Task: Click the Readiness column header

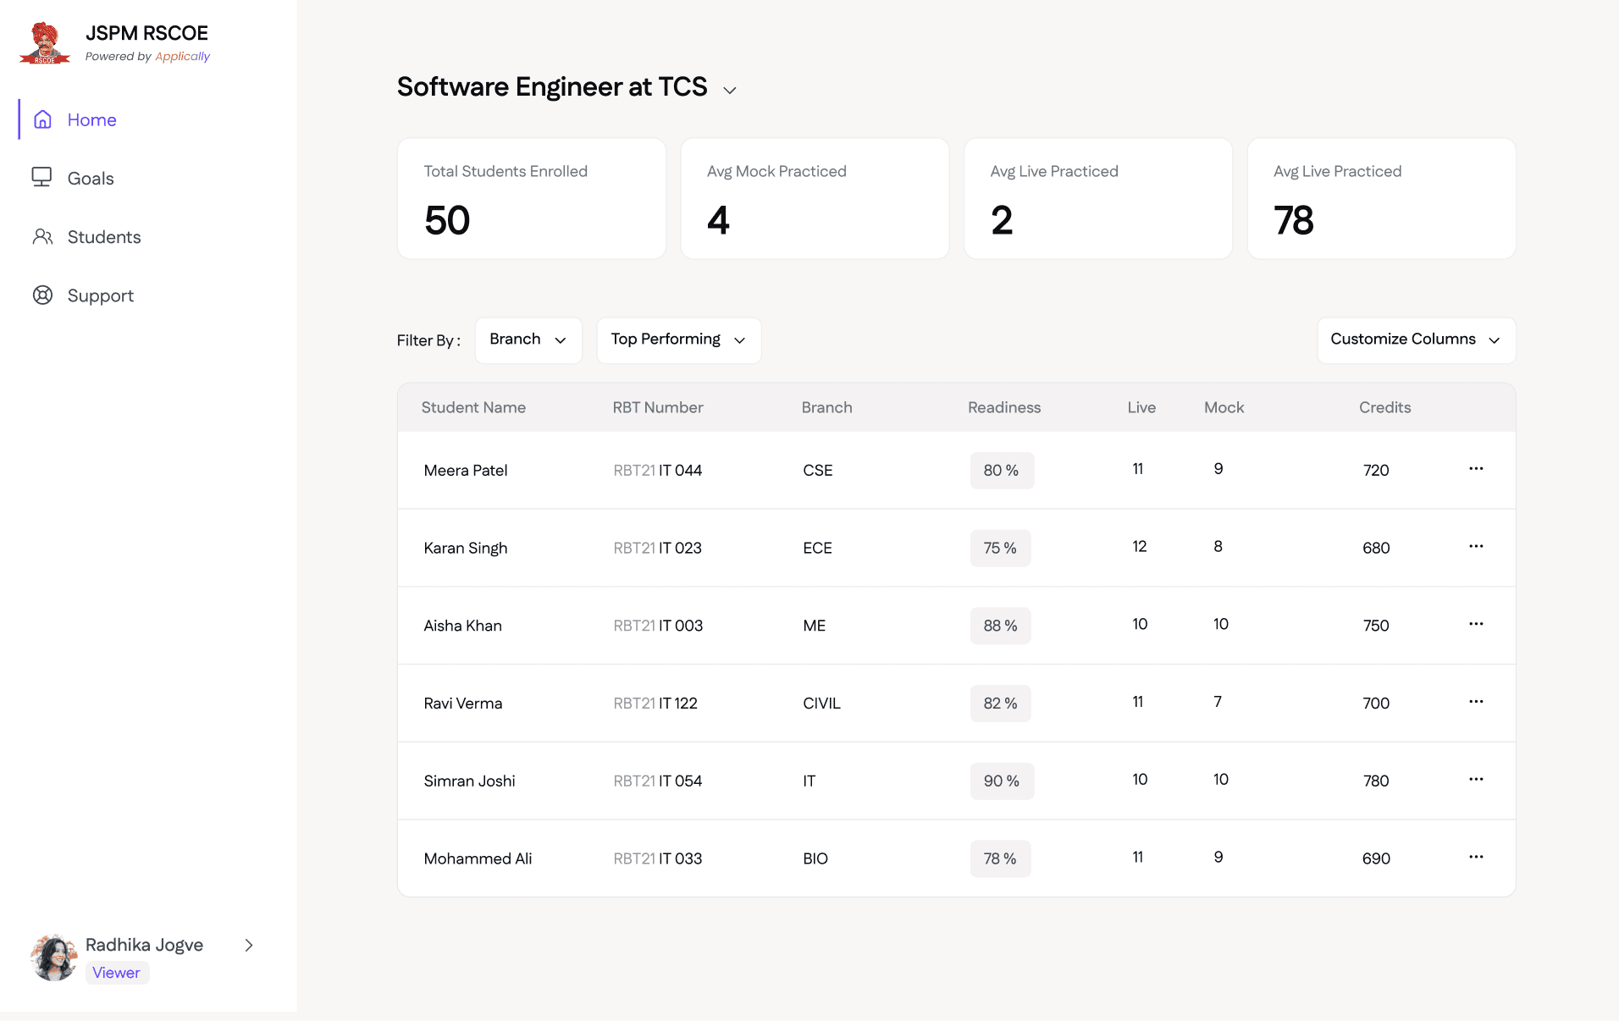Action: [x=1004, y=407]
